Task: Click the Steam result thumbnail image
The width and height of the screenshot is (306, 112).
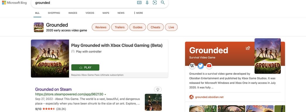Action: (153, 102)
